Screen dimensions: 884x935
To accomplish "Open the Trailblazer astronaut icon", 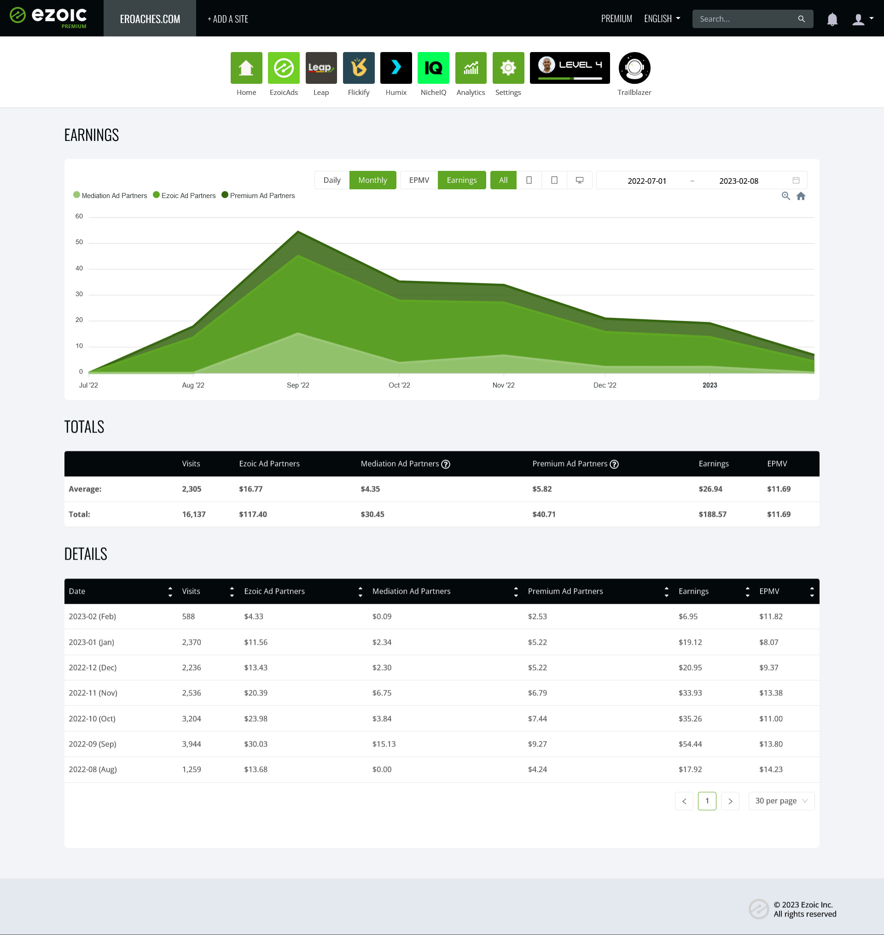I will [x=634, y=68].
